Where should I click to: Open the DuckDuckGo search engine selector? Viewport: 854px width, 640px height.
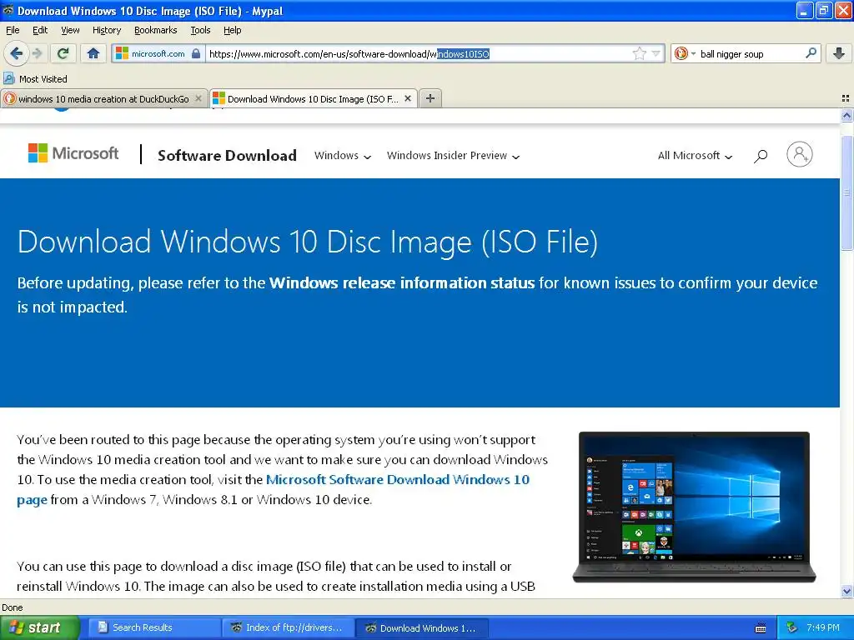coord(685,53)
